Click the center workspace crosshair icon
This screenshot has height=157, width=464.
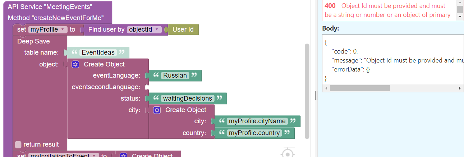click(x=288, y=153)
